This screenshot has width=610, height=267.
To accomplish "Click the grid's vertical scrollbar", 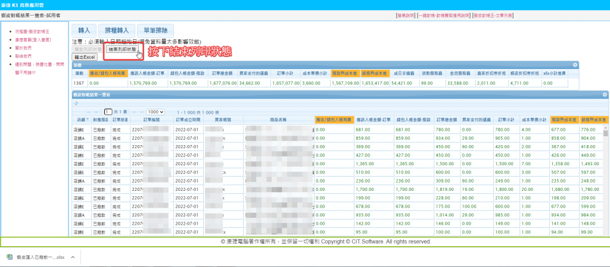I will (x=606, y=178).
